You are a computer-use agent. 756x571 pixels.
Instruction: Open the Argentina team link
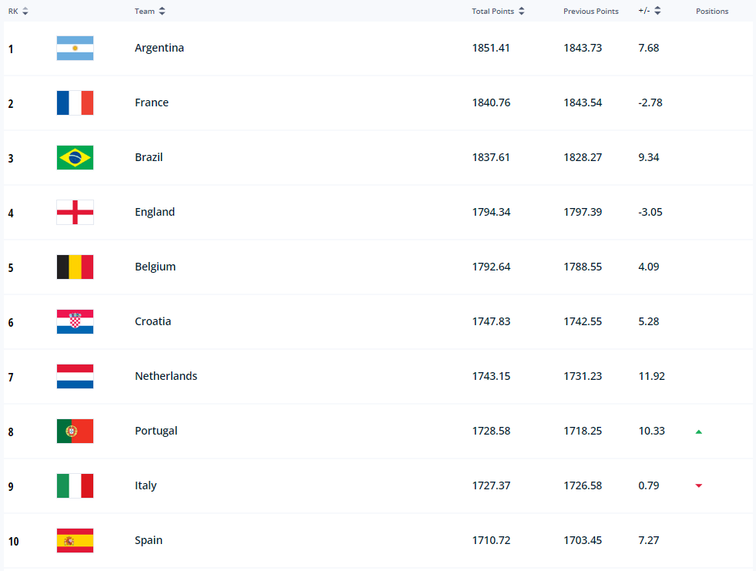pos(159,48)
